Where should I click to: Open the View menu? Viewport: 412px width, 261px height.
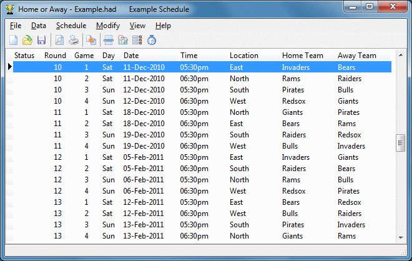coord(137,26)
